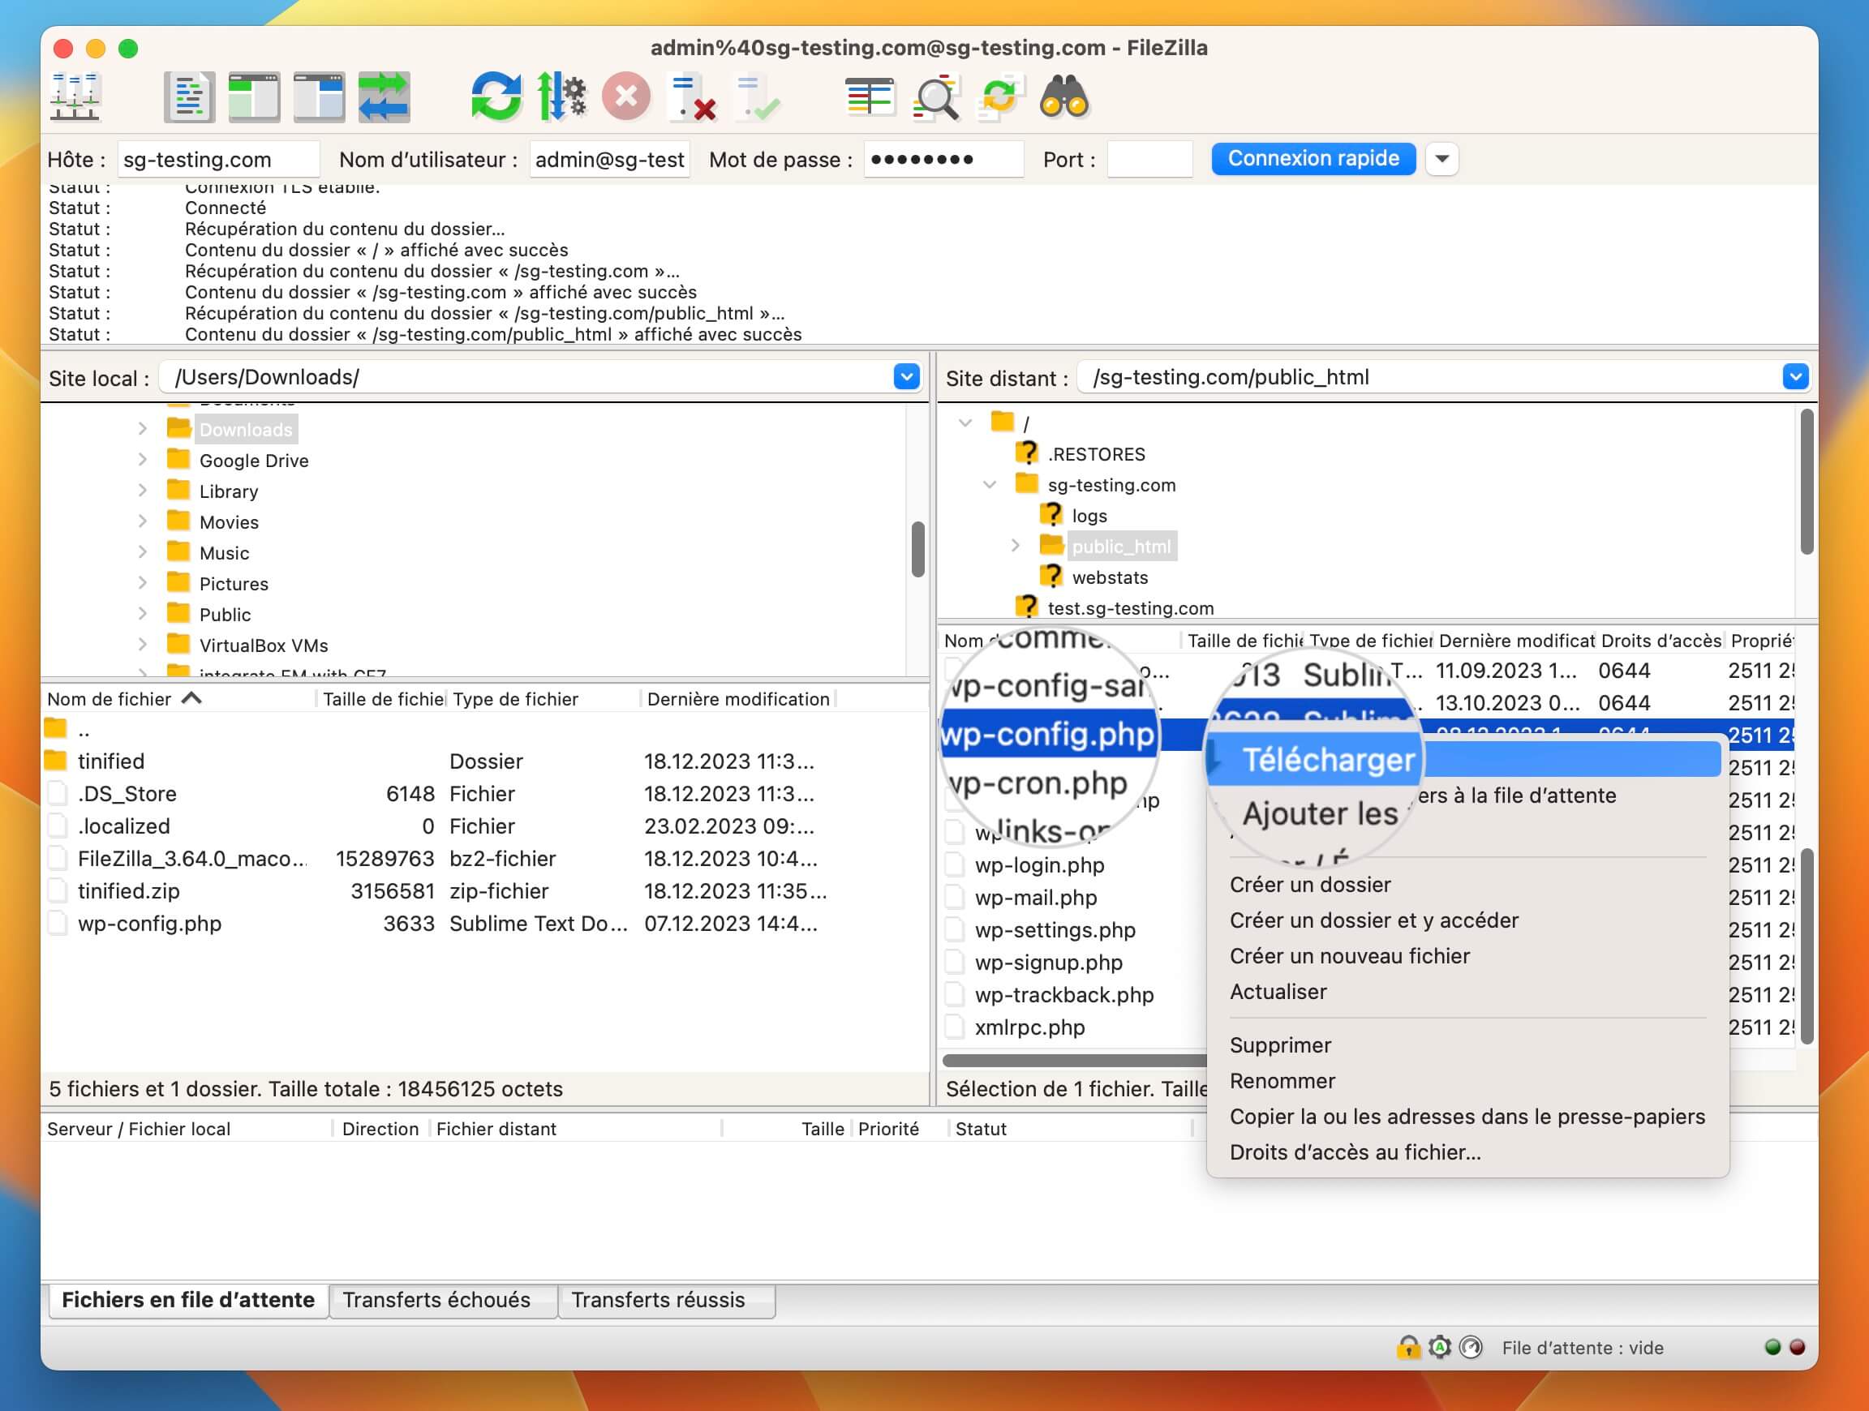1869x1411 pixels.
Task: Expand the Library folder node
Action: (143, 491)
